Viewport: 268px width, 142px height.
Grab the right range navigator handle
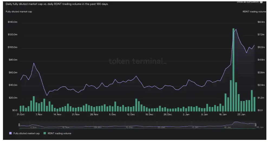pos(256,125)
